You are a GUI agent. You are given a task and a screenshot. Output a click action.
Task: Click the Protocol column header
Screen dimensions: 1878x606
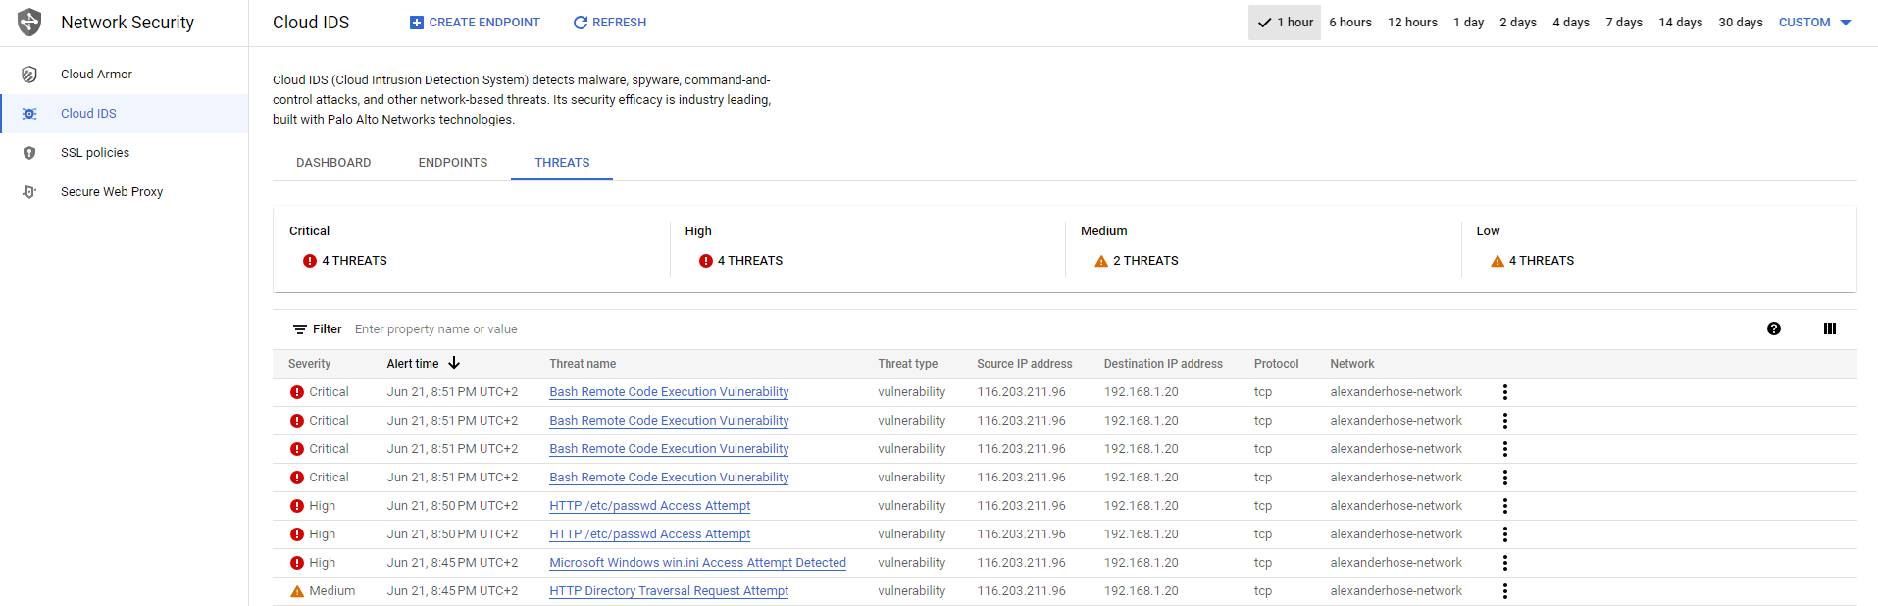(x=1276, y=364)
